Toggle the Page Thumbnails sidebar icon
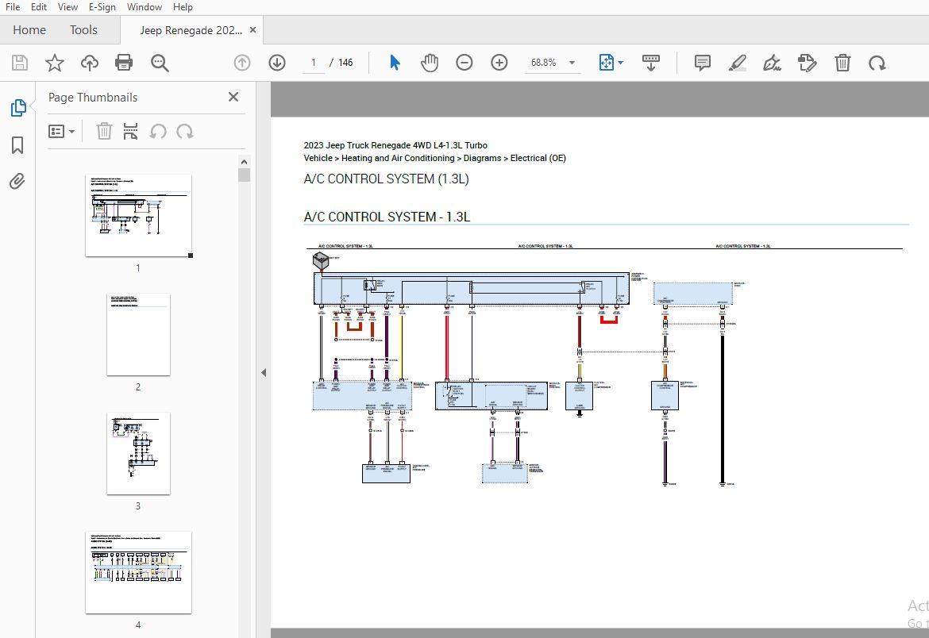Viewport: 929px width, 638px height. [17, 108]
